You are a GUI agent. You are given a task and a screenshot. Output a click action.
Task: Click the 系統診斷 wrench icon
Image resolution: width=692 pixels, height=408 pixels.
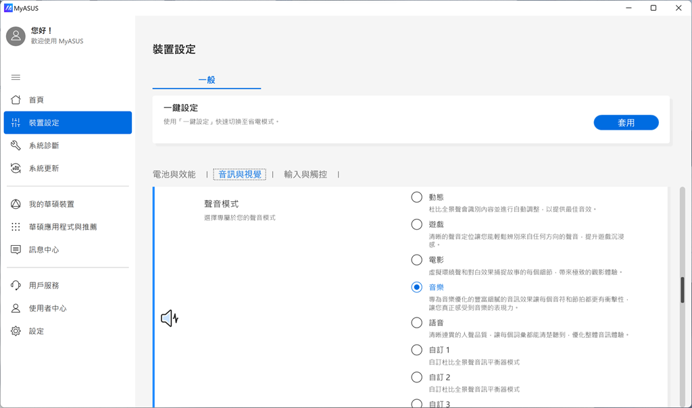click(x=16, y=146)
